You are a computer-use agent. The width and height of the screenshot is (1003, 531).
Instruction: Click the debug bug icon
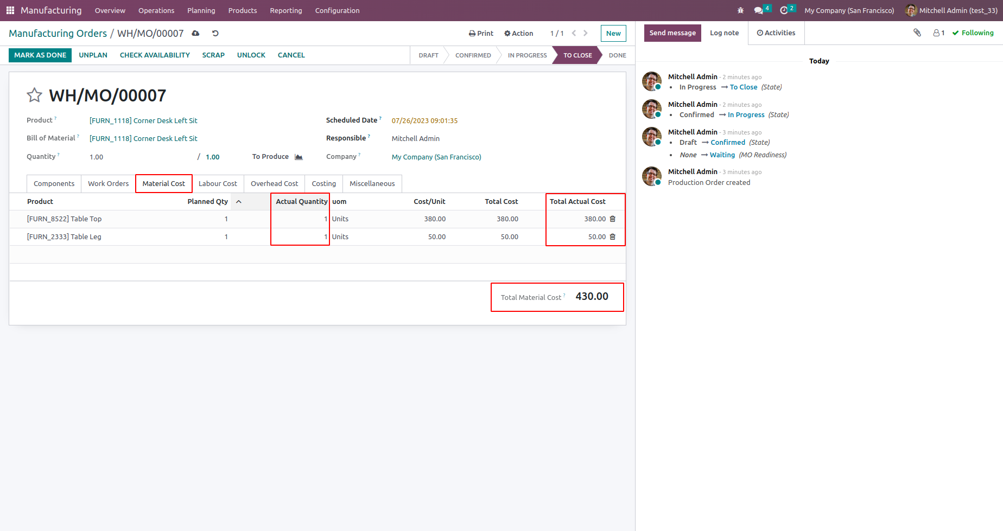click(741, 10)
